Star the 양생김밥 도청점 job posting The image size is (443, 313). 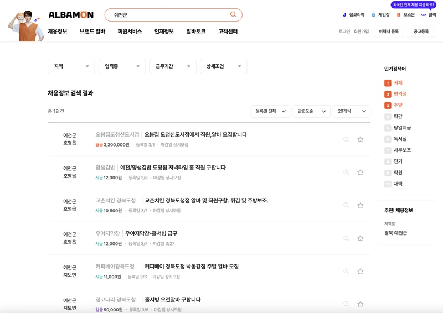point(360,172)
